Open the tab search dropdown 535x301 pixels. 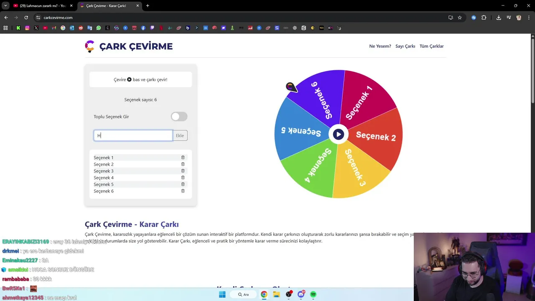5,6
